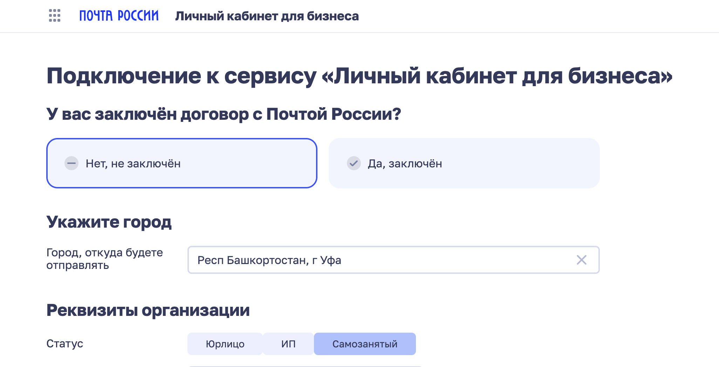The image size is (719, 367).
Task: Pick the Самозанятый status option
Action: point(365,344)
